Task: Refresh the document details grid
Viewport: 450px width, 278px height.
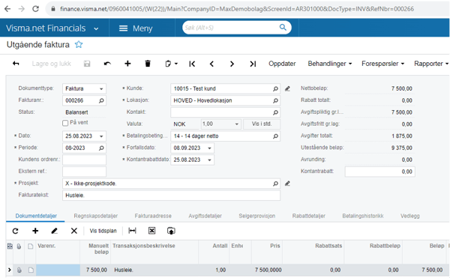Action: pos(16,231)
